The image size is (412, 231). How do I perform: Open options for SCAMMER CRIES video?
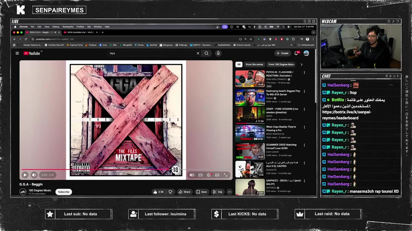click(x=304, y=145)
